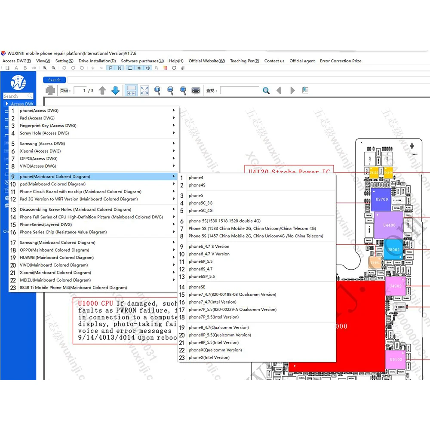Viewport: 430px width, 430px height.
Task: Toggle the N mode button
Action: coord(120,68)
